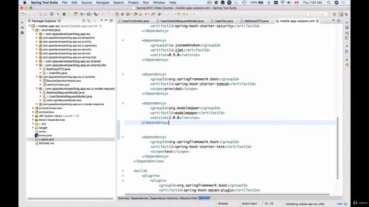
Task: Maximize the editor area
Action: pyautogui.click(x=338, y=21)
